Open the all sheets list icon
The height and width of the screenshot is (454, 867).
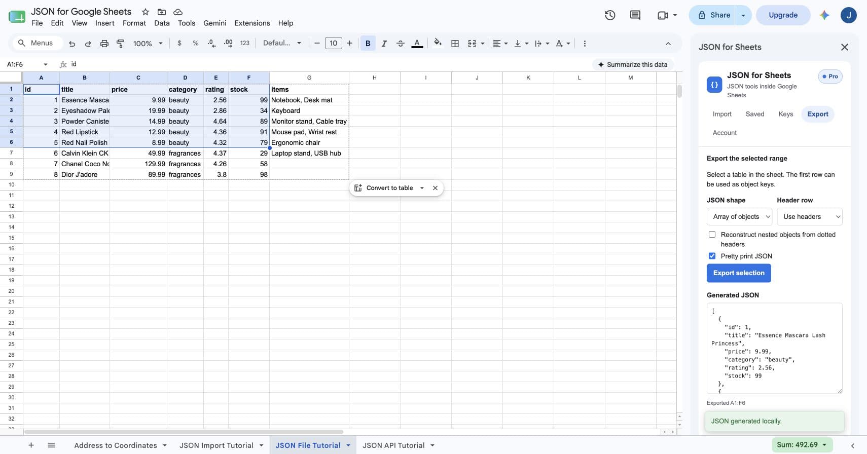(51, 445)
